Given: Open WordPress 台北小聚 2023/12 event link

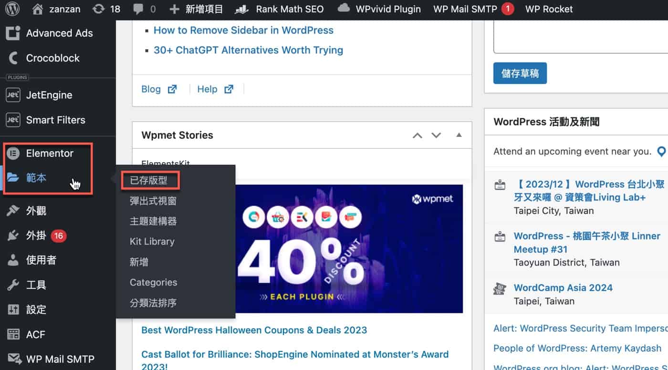Looking at the screenshot, I should (589, 191).
